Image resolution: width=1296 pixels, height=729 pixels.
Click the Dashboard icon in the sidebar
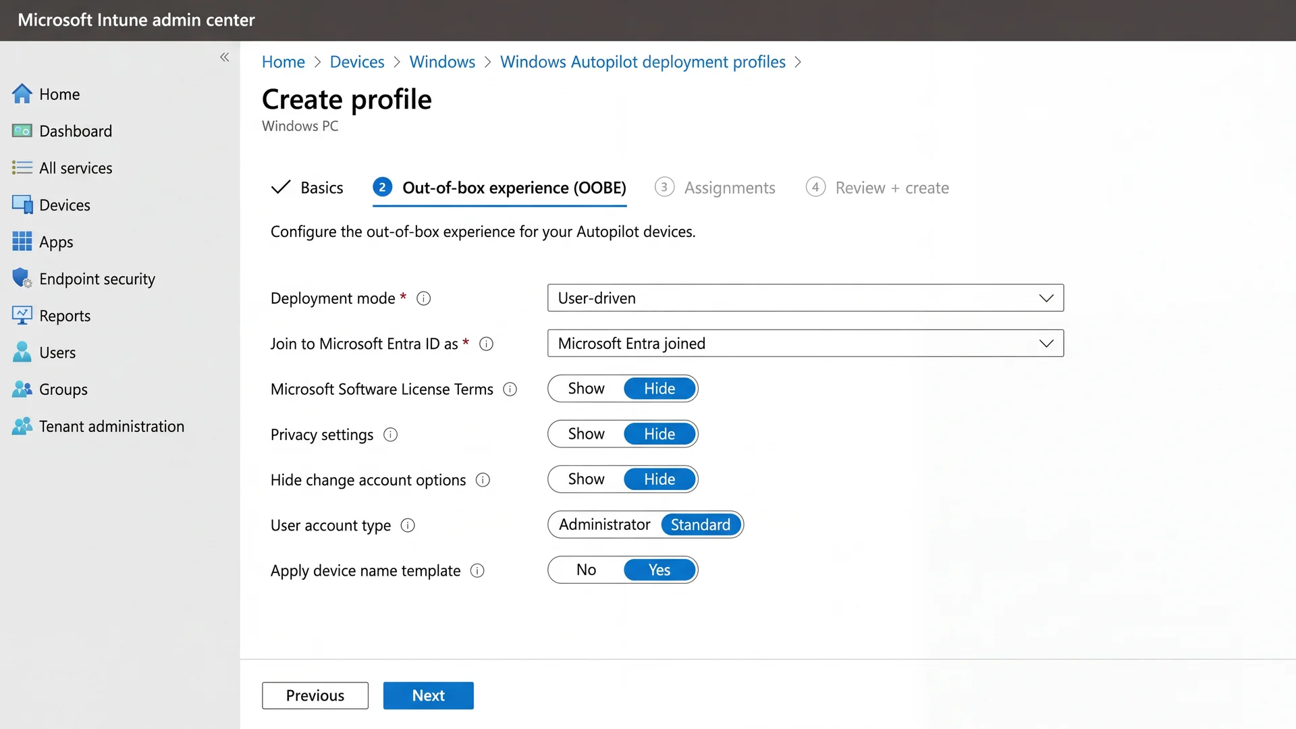click(22, 131)
